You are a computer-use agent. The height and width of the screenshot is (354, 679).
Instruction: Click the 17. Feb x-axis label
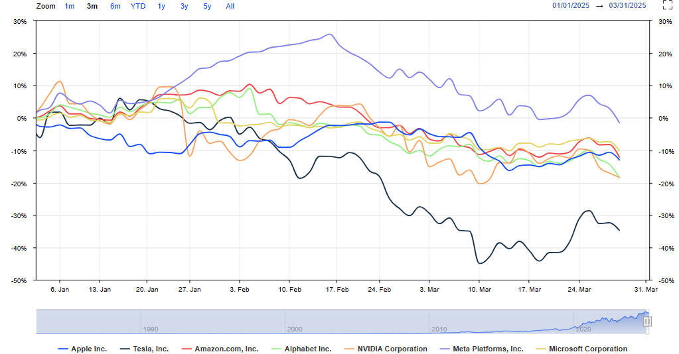point(337,289)
